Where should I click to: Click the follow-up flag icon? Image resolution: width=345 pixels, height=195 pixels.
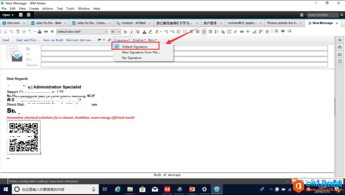tap(100, 40)
